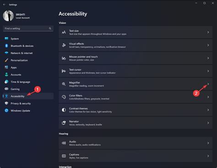Expand the Text cursor row chevron
Image resolution: width=217 pixels, height=168 pixels.
(x=208, y=71)
